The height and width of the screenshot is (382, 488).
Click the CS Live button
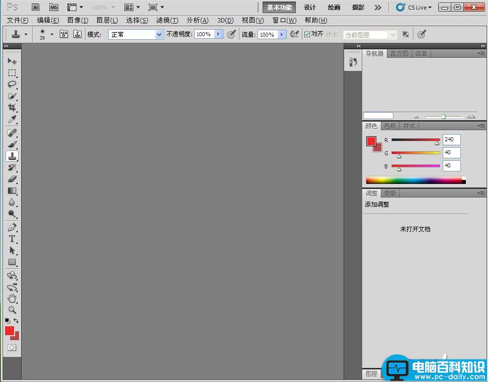[x=414, y=8]
